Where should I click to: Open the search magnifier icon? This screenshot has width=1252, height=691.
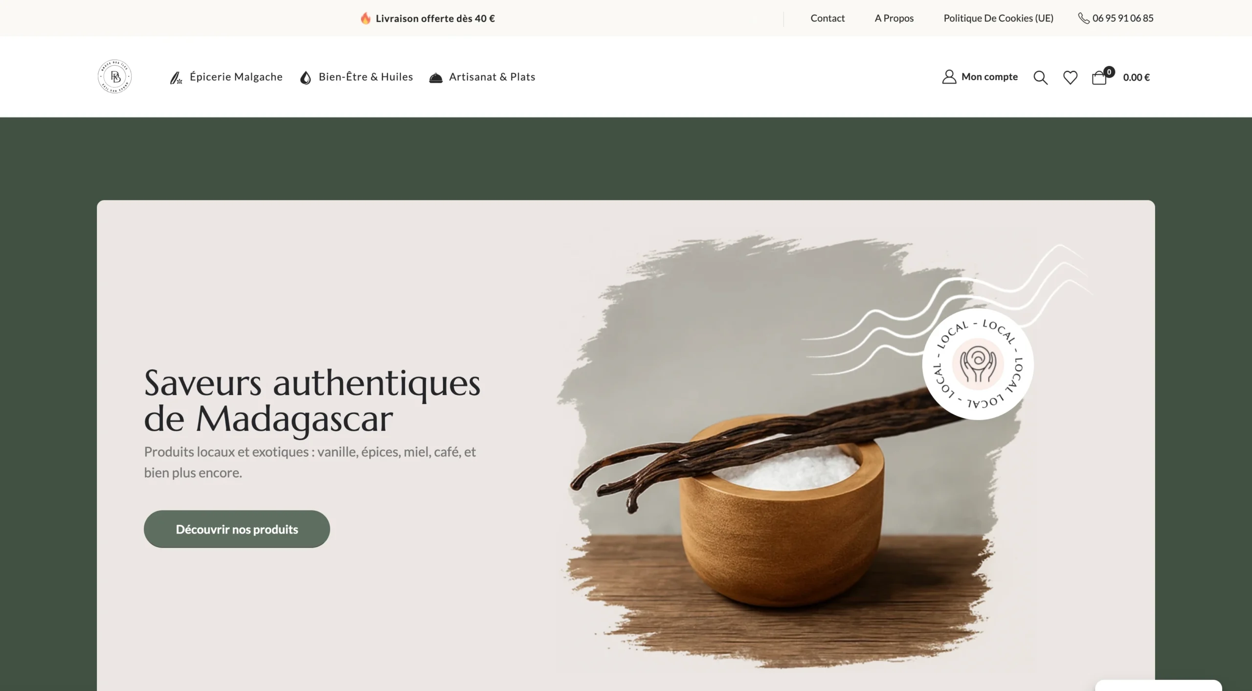point(1040,77)
